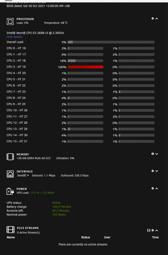Click the Power UPS battery icon
Viewport: 168px width, 255px height.
[10, 191]
